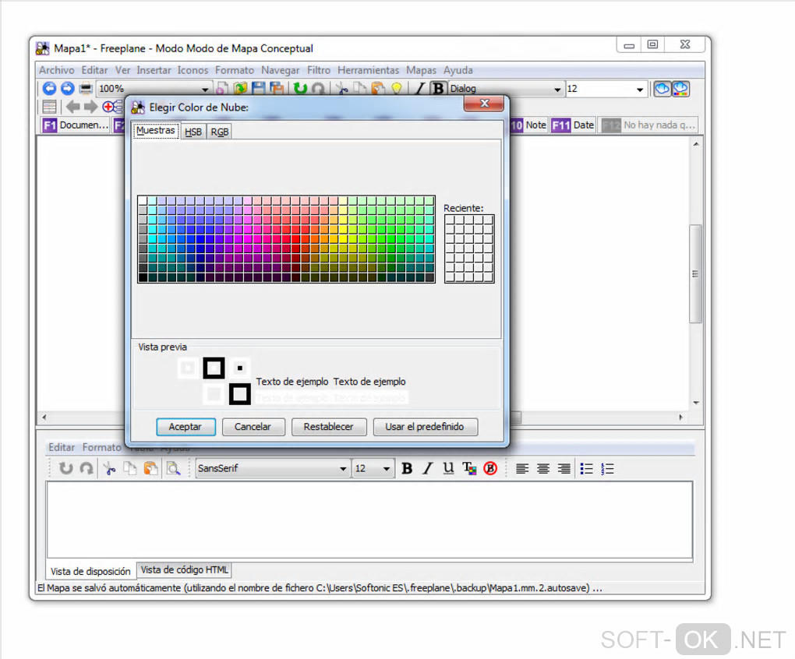Redo in the note editor toolbar

pyautogui.click(x=87, y=468)
